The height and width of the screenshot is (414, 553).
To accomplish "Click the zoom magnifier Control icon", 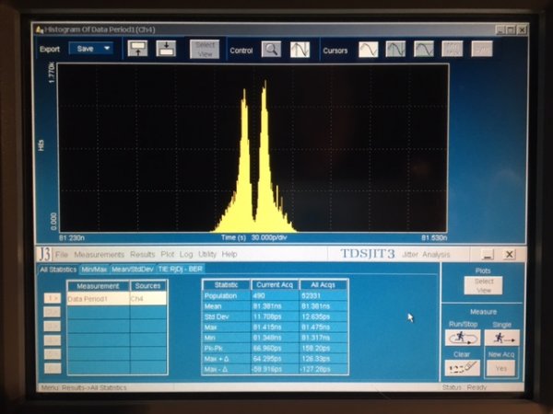I will point(270,50).
